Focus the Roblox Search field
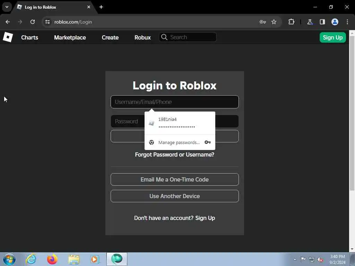The image size is (355, 266). (x=188, y=37)
